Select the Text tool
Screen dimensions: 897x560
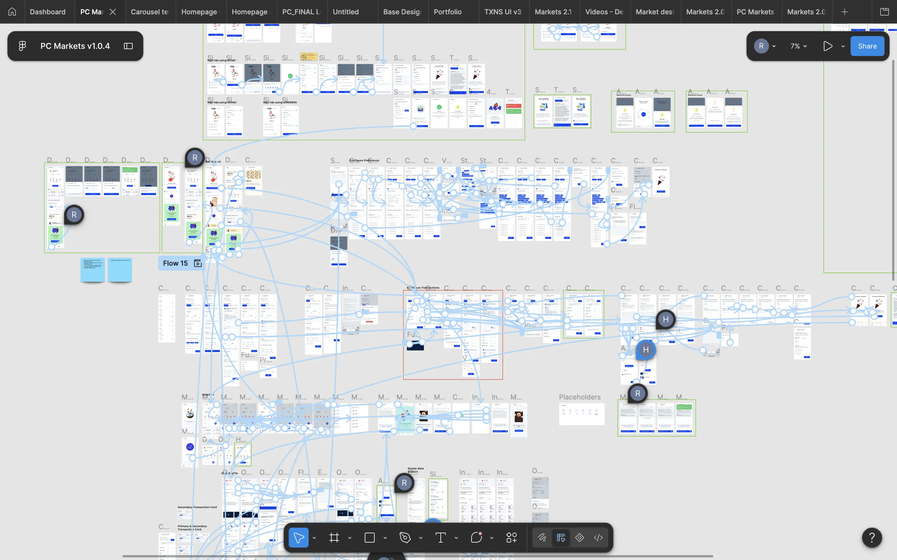440,537
